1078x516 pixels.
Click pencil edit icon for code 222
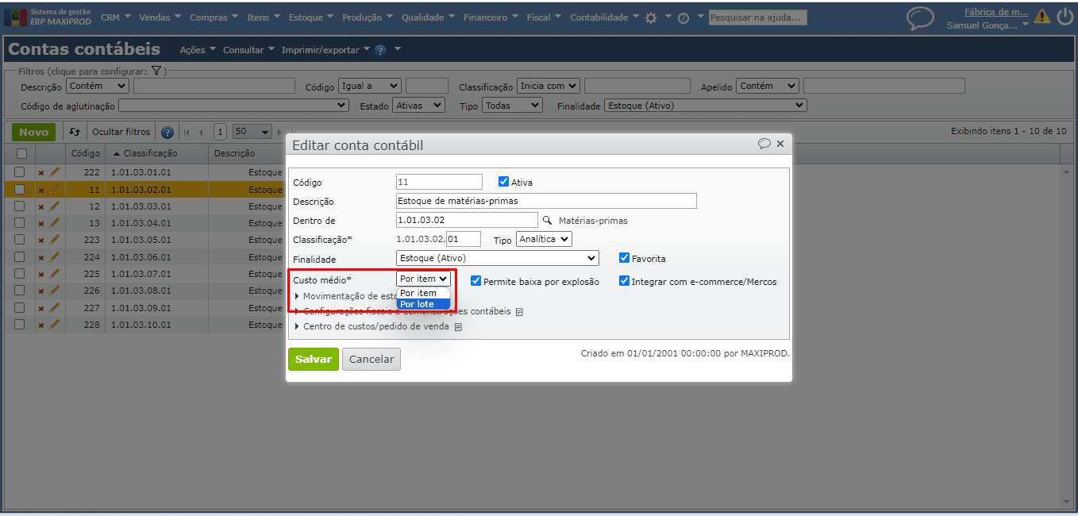(x=55, y=172)
